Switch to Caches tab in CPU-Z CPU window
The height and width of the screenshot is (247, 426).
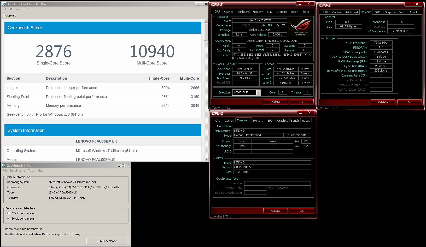click(229, 12)
